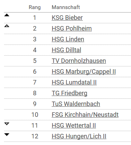The height and width of the screenshot is (145, 131).
Task: Click the TuS Waldernbach link
Action: [x=76, y=104]
